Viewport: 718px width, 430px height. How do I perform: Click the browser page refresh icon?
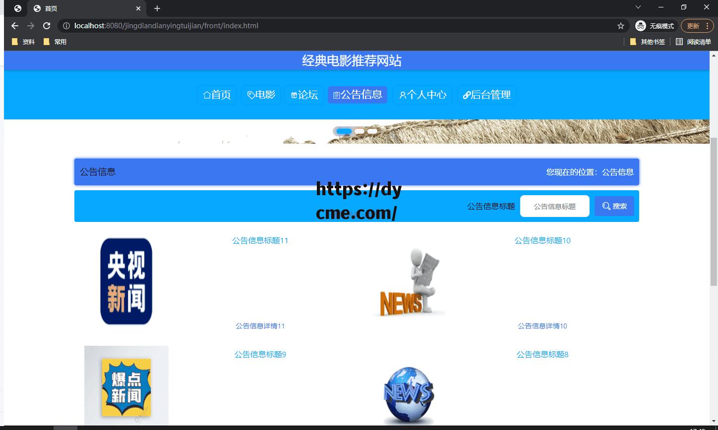click(x=47, y=26)
